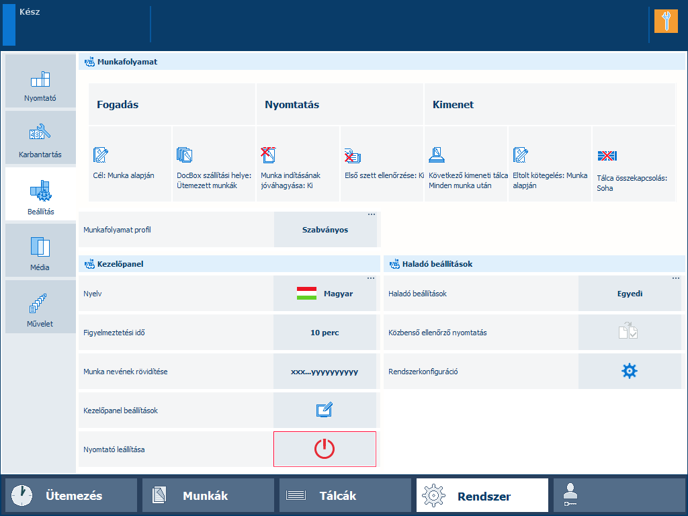Open the Nyomtató sidebar section
This screenshot has width=688, height=516.
pyautogui.click(x=40, y=82)
